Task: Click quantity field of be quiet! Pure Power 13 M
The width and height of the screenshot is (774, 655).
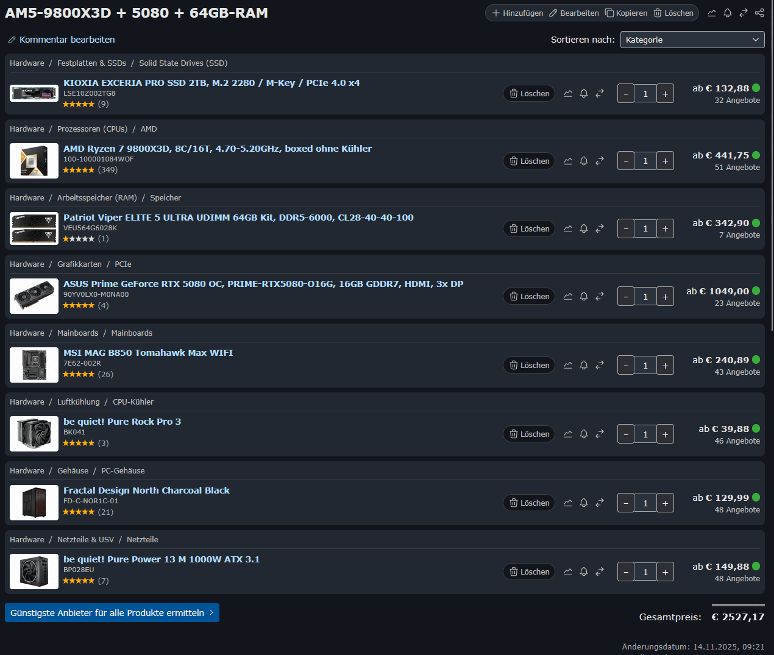Action: (x=645, y=572)
